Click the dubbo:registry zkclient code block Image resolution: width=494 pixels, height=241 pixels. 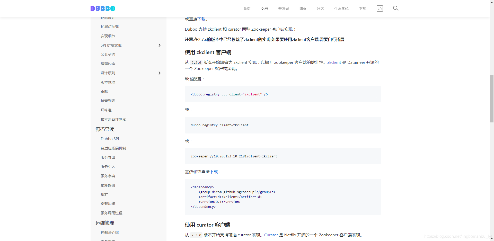click(283, 94)
